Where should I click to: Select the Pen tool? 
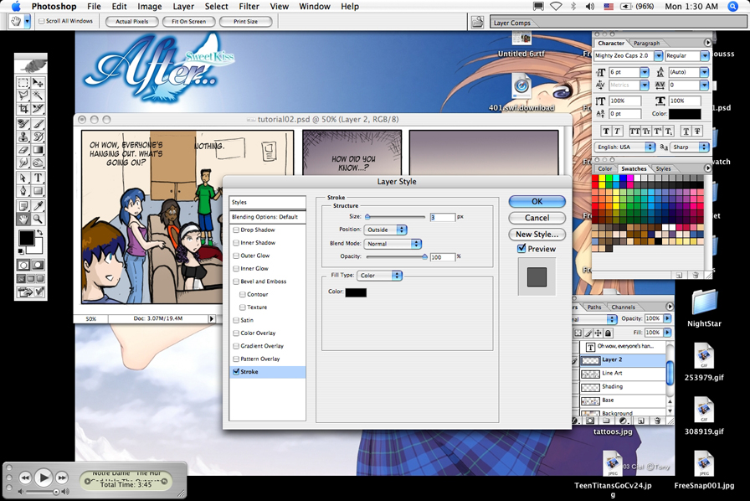point(23,191)
